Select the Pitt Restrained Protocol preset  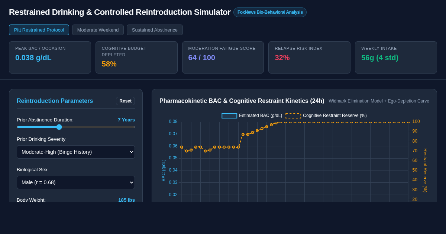point(39,30)
